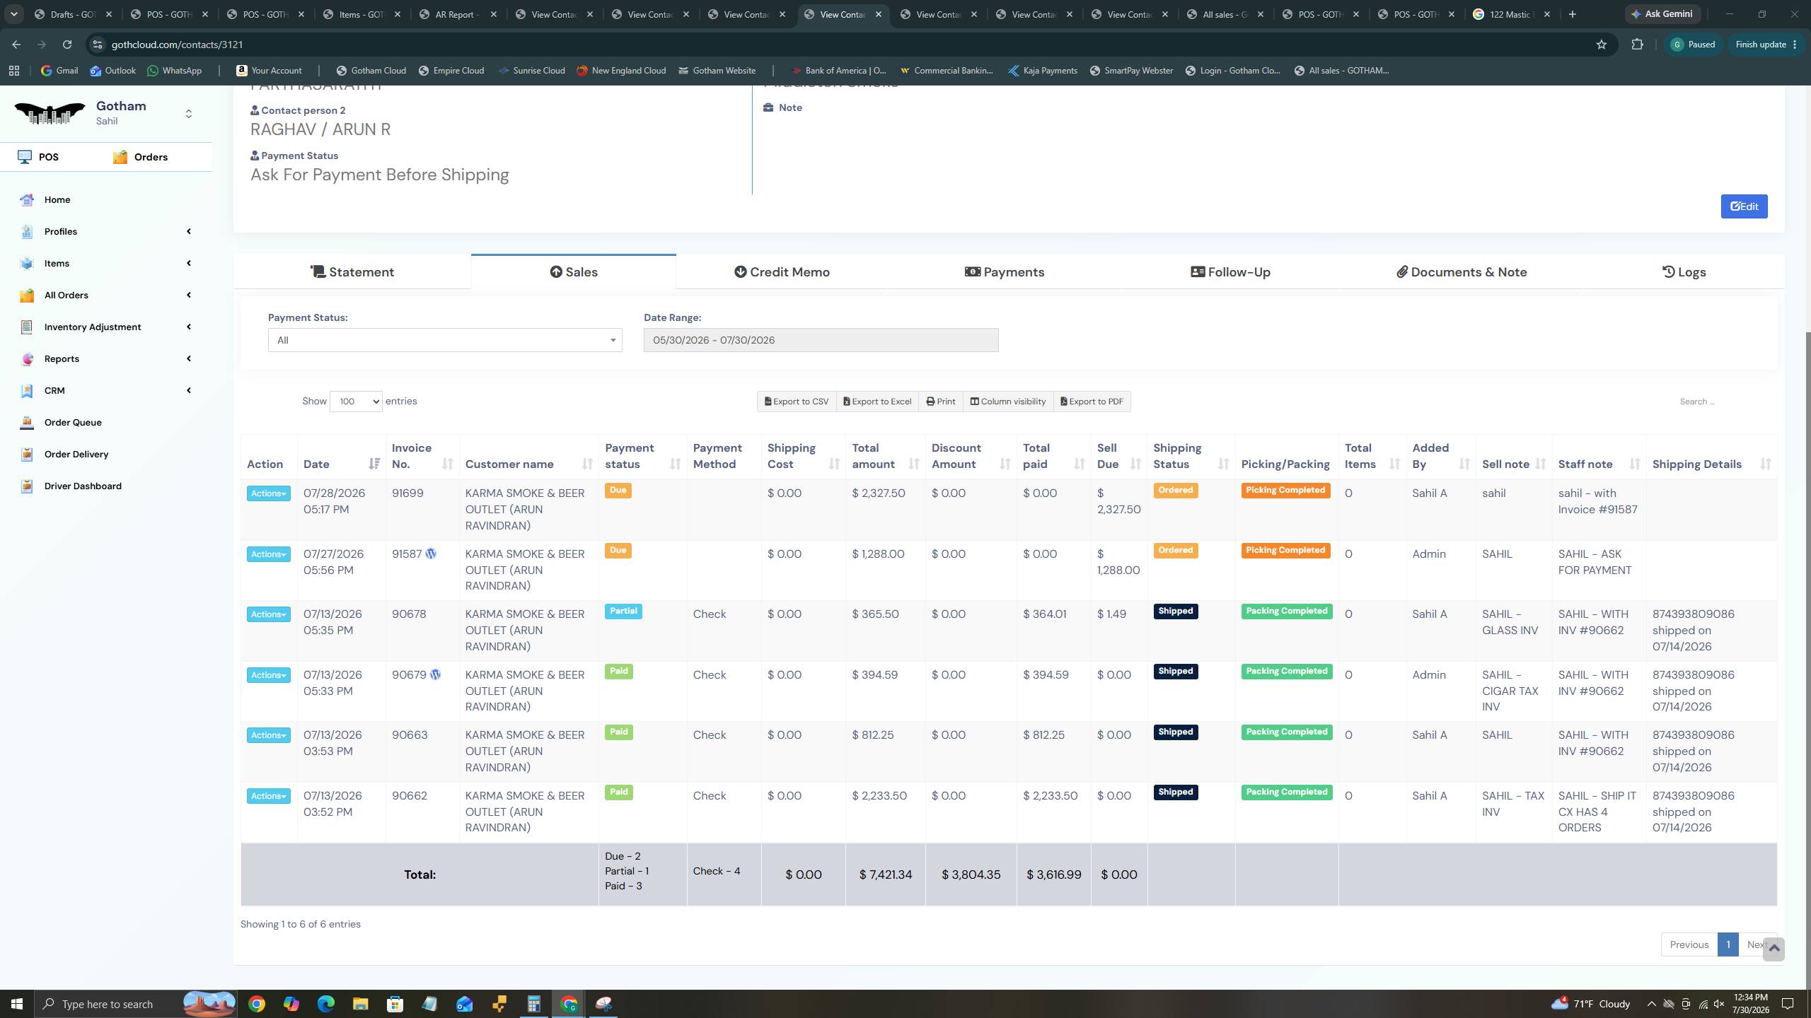Click the Orders box icon
This screenshot has height=1018, width=1811.
pos(120,157)
